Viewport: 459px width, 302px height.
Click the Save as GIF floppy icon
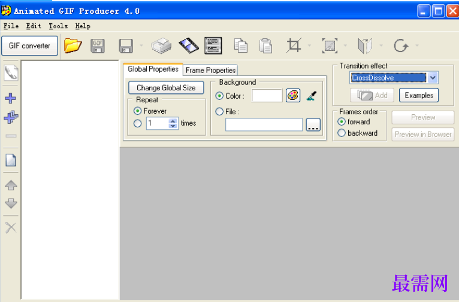98,46
